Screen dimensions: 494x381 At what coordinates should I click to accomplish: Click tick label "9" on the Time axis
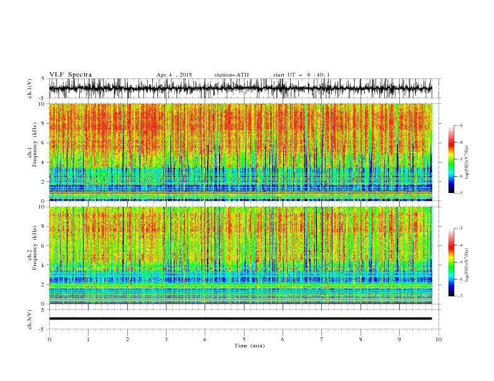pos(399,339)
